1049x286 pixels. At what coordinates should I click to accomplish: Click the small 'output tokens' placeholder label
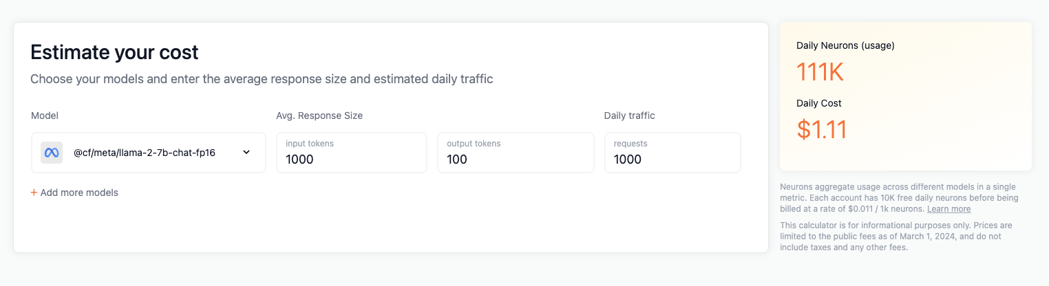(474, 144)
